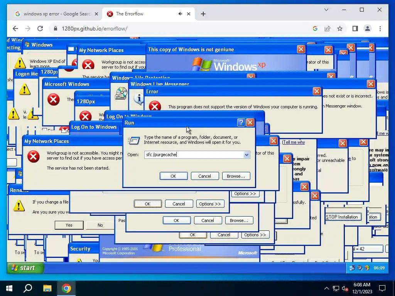
Task: Click No in the Rename dialog
Action: click(100, 225)
